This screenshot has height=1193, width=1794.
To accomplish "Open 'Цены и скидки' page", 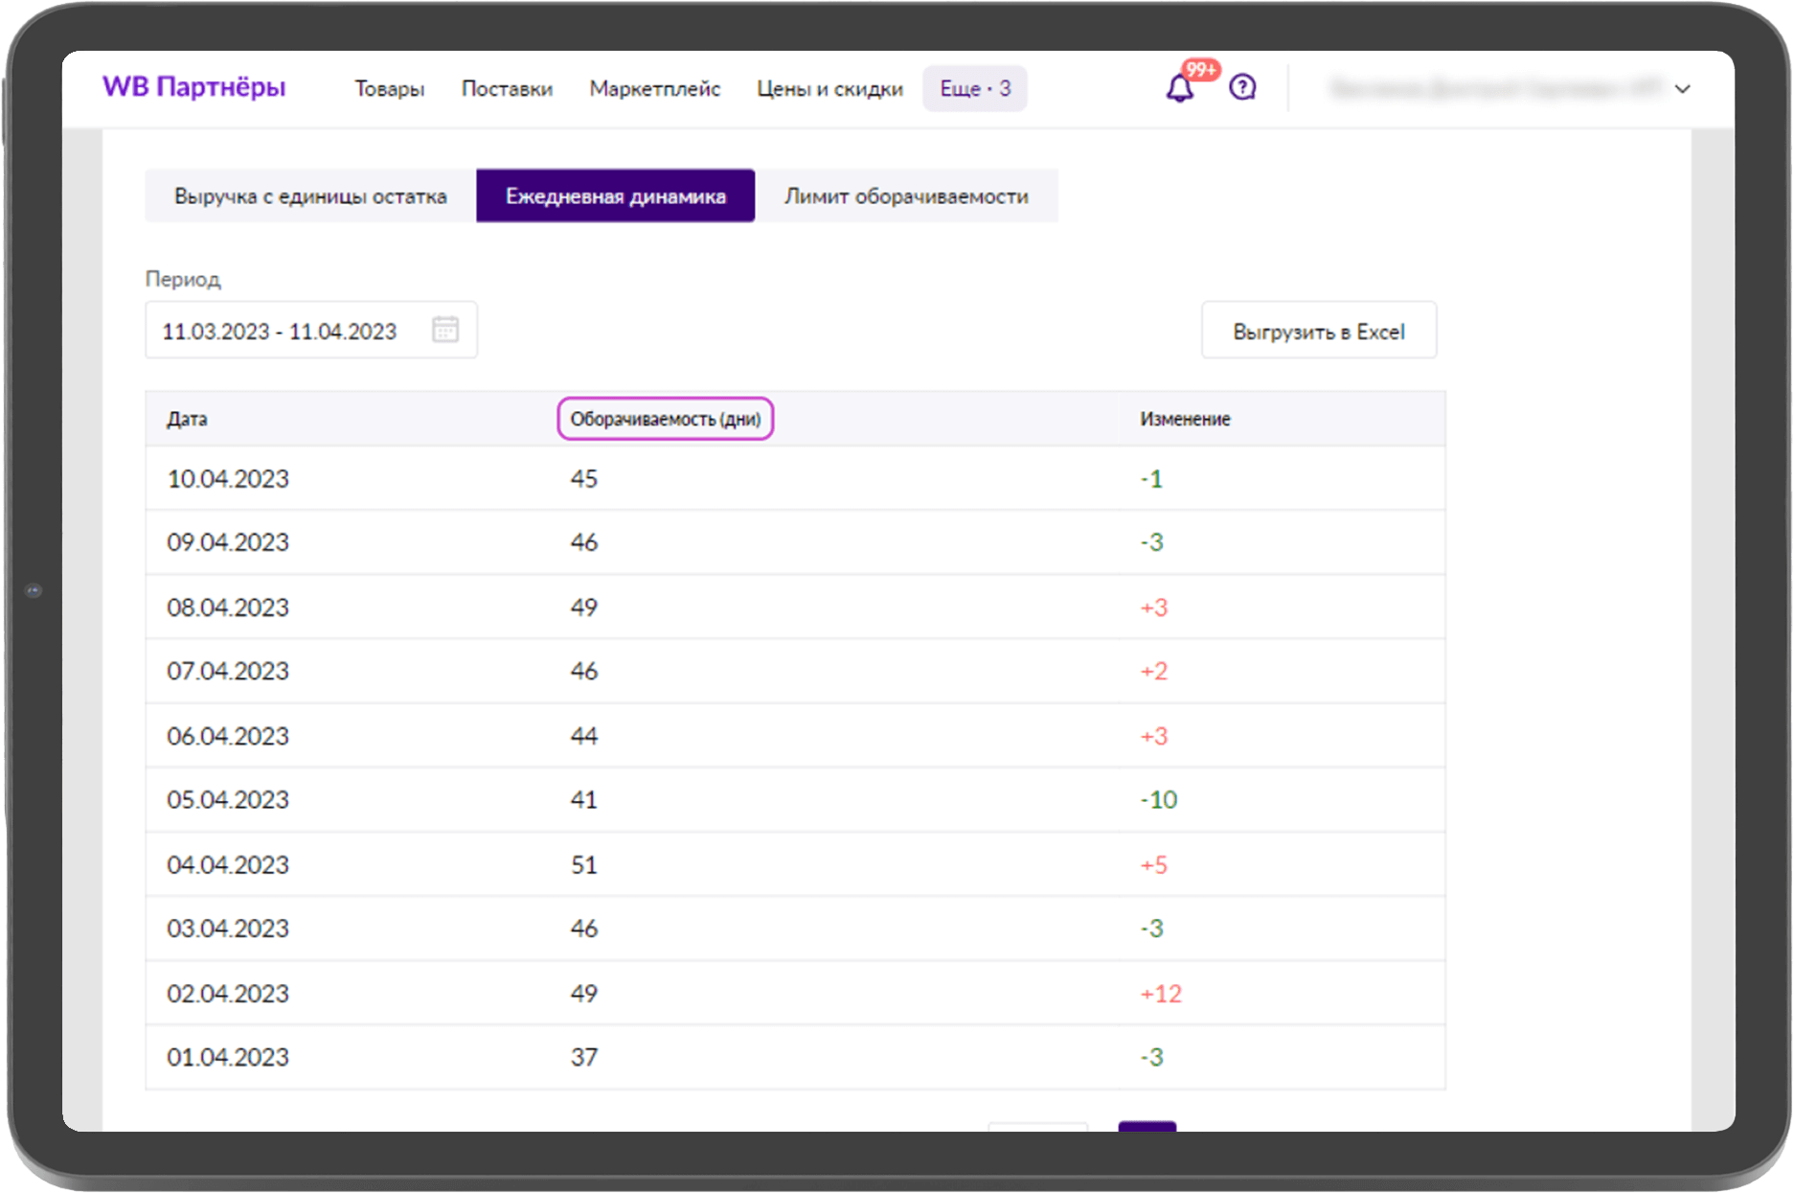I will pyautogui.click(x=829, y=88).
